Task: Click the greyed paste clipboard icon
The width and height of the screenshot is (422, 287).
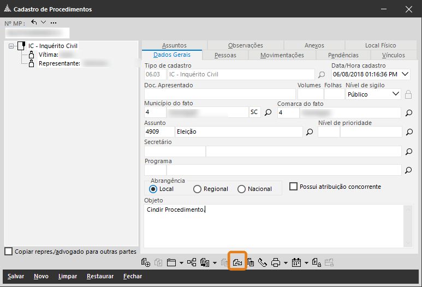Action: pos(224,262)
